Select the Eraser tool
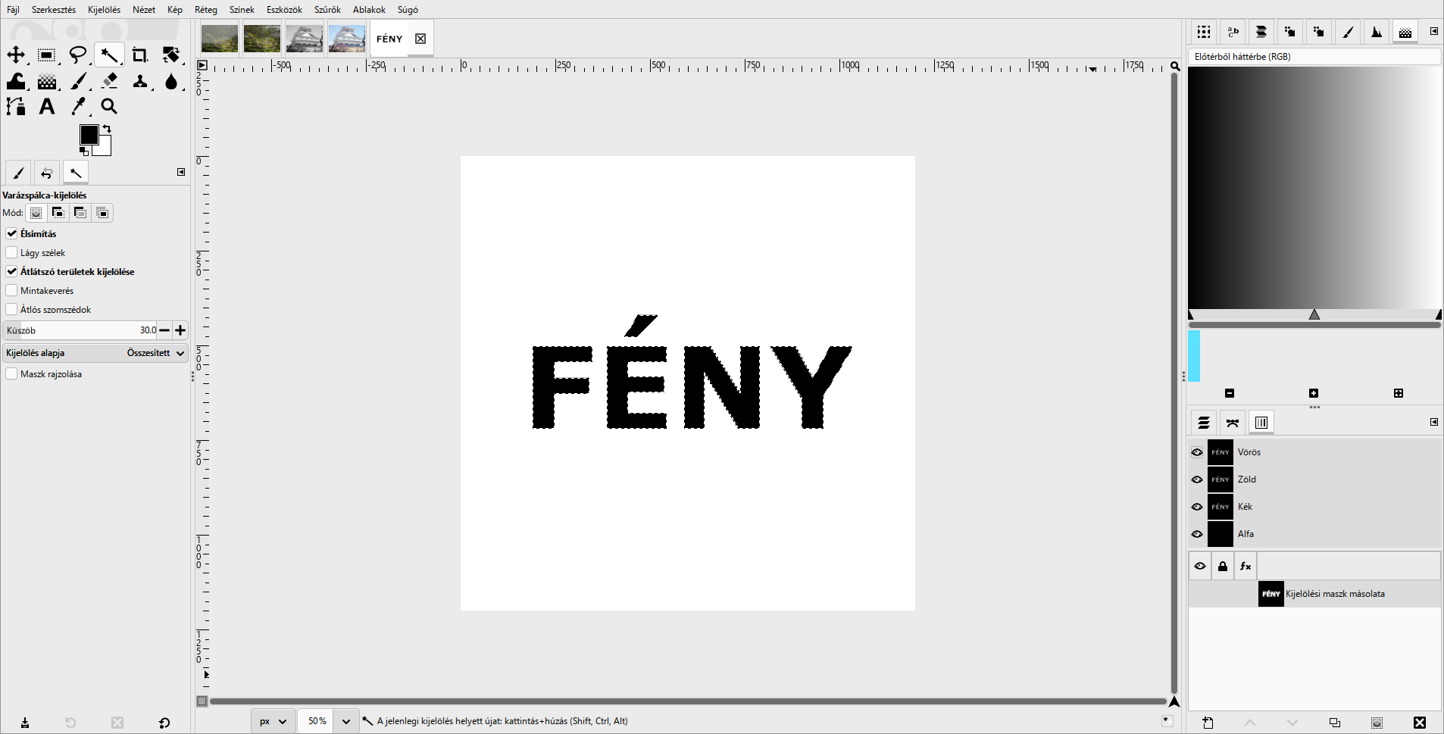The width and height of the screenshot is (1444, 734). coord(109,80)
